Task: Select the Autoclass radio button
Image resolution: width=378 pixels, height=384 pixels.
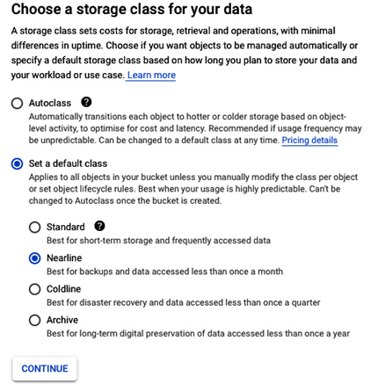Action: click(17, 103)
